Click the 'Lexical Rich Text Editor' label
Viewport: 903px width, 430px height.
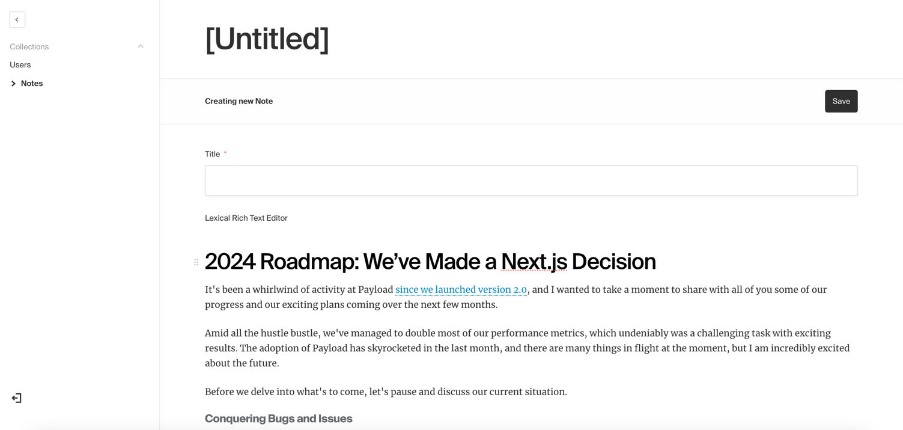[246, 218]
